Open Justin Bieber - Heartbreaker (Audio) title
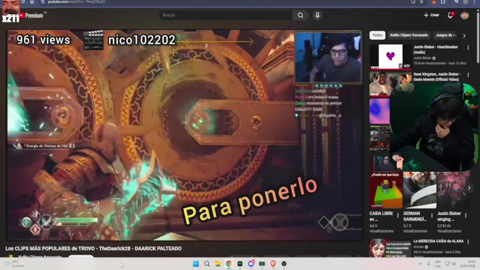This screenshot has width=480, height=270. click(x=436, y=49)
